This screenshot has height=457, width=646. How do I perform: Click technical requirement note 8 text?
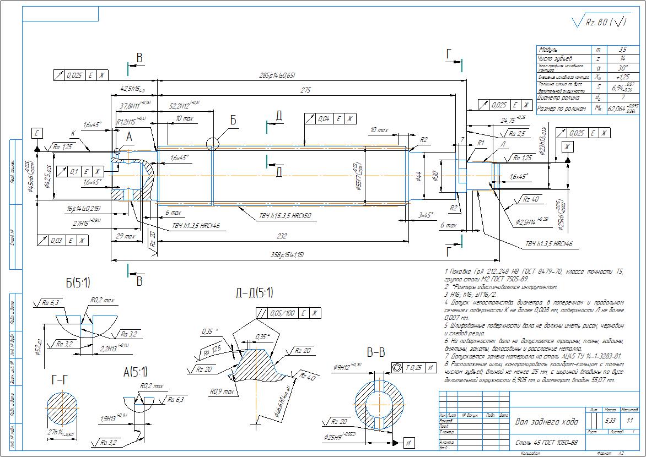534,372
